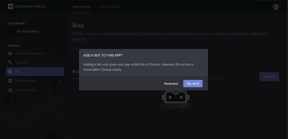Click the DEVELOPER PORTAL title text
This screenshot has height=139, width=288.
click(30, 7)
